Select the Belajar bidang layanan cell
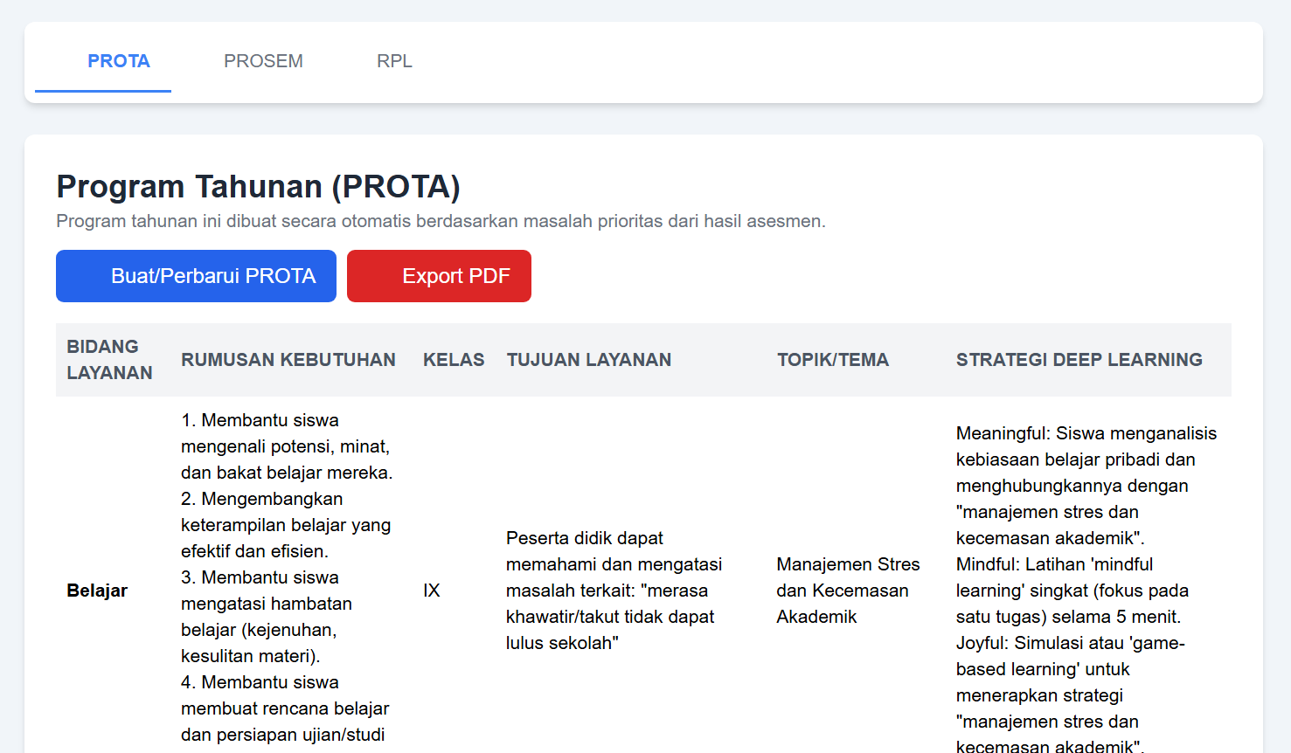The height and width of the screenshot is (753, 1291). point(96,590)
